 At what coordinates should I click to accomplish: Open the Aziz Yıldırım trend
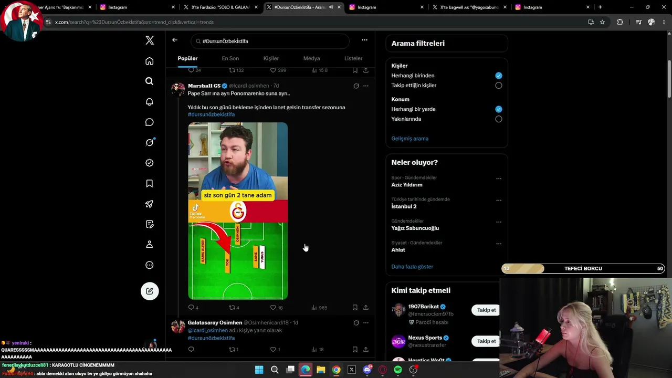407,185
